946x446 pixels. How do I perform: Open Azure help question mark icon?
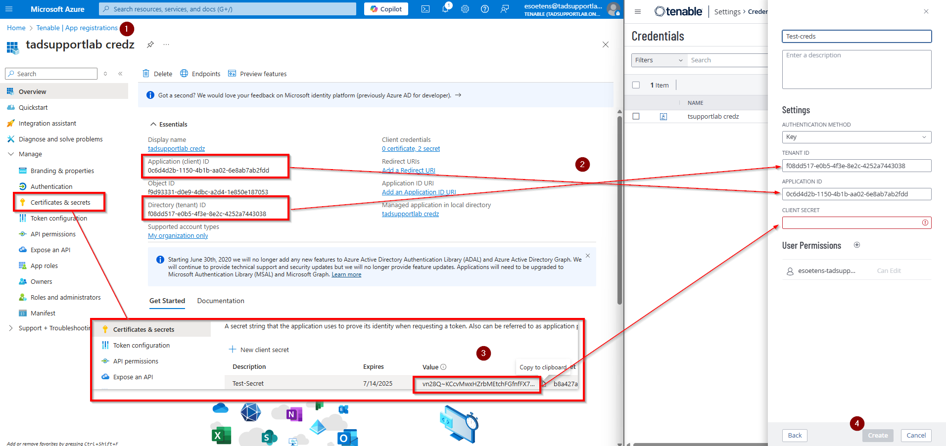tap(485, 9)
